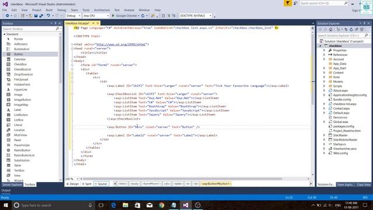Expand the Properties node in Solution Explorer
Screen dimensions: 373x210
coord(324,50)
